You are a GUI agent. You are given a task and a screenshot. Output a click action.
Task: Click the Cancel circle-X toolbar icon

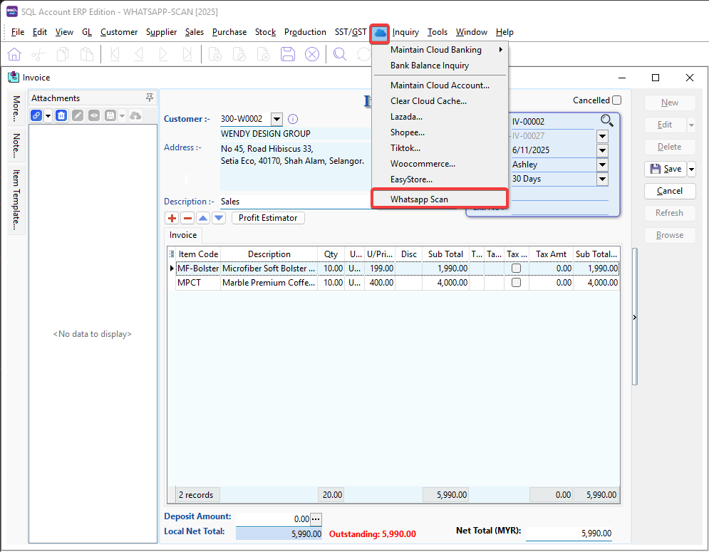(312, 55)
